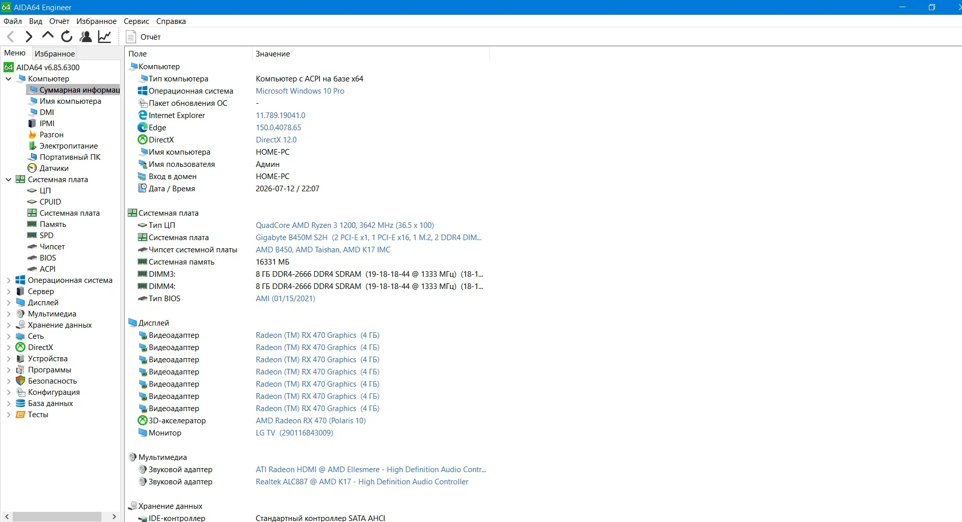
Task: Open the Microsoft Windows 10 Pro link
Action: [300, 91]
